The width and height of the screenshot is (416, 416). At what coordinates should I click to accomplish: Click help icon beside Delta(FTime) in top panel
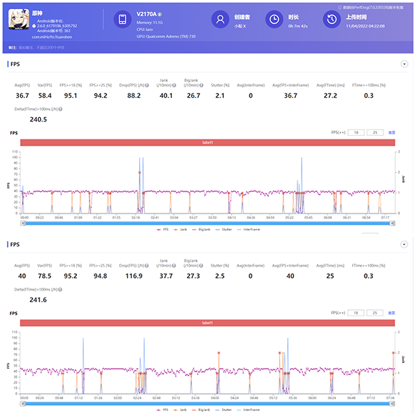[60, 110]
